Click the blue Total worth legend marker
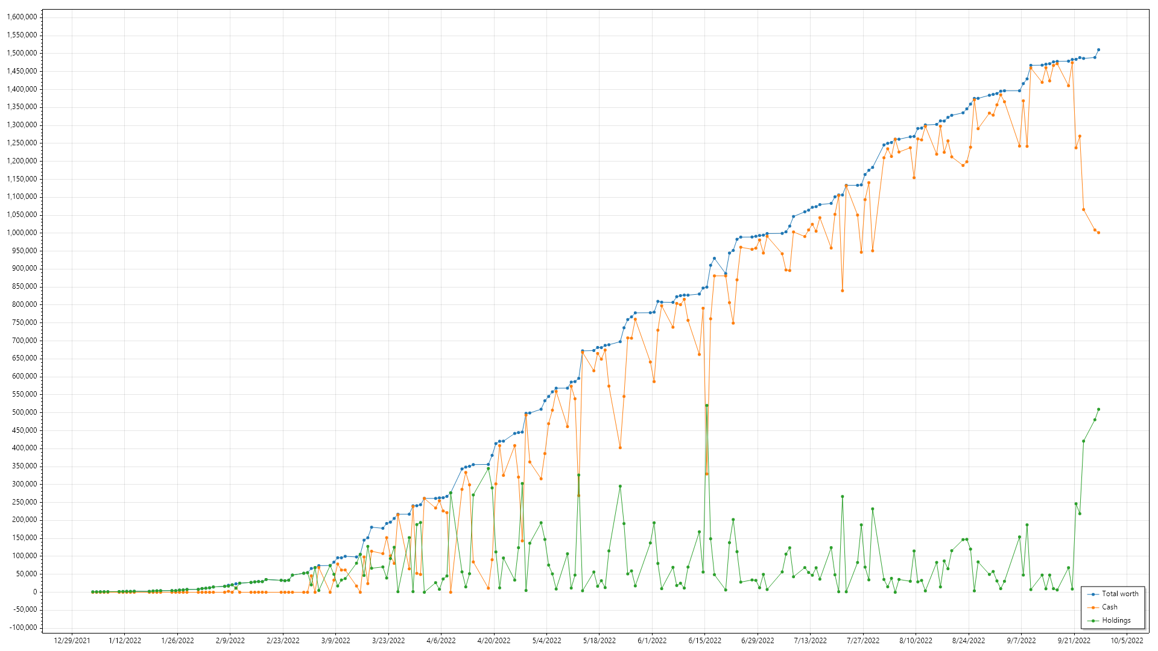 [1093, 594]
